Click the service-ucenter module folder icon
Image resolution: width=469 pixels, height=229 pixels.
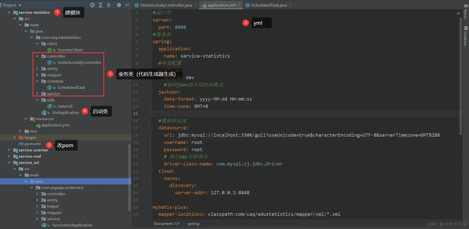(x=16, y=150)
